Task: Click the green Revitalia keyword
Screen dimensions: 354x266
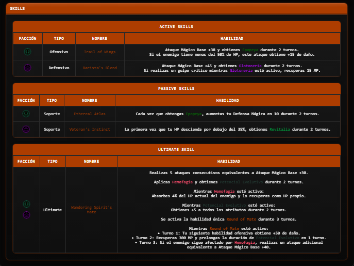Action: click(279, 129)
